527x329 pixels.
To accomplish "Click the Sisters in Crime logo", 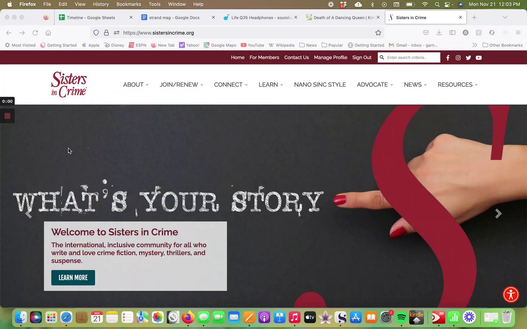I will (69, 84).
